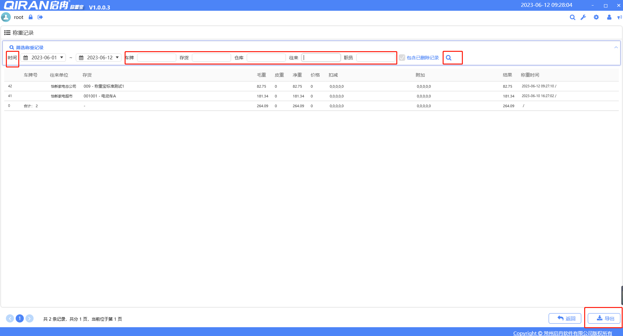
Task: Open the wrench tools icon
Action: pos(583,18)
